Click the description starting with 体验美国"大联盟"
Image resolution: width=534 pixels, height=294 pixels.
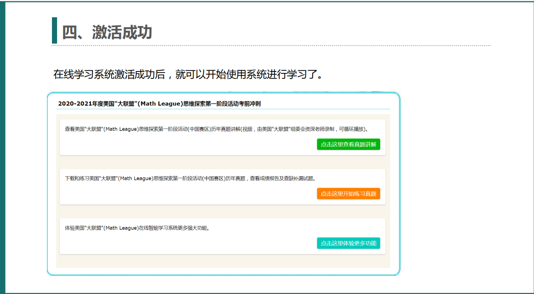point(137,228)
